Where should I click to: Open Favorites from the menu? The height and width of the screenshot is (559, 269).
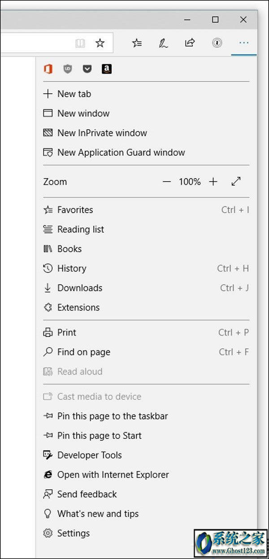coord(75,210)
